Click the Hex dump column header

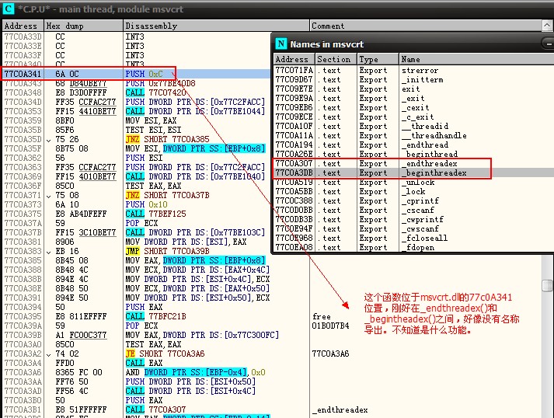click(83, 26)
